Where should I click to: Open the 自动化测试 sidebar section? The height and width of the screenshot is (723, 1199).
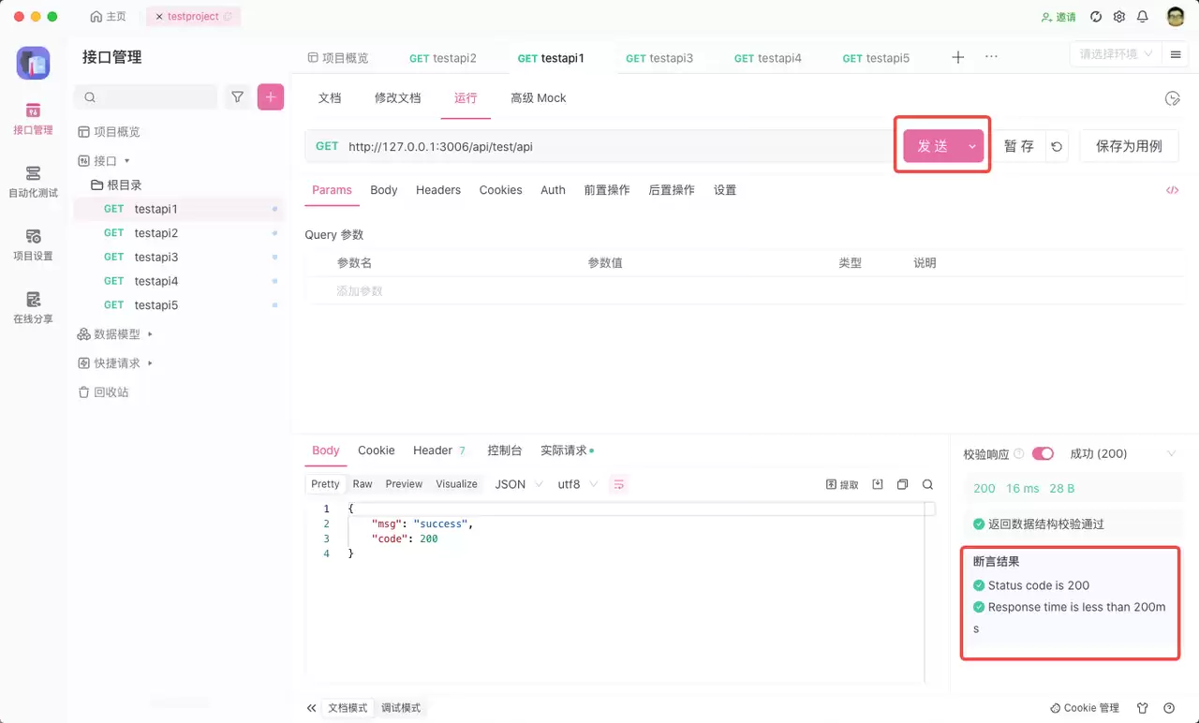pos(33,182)
